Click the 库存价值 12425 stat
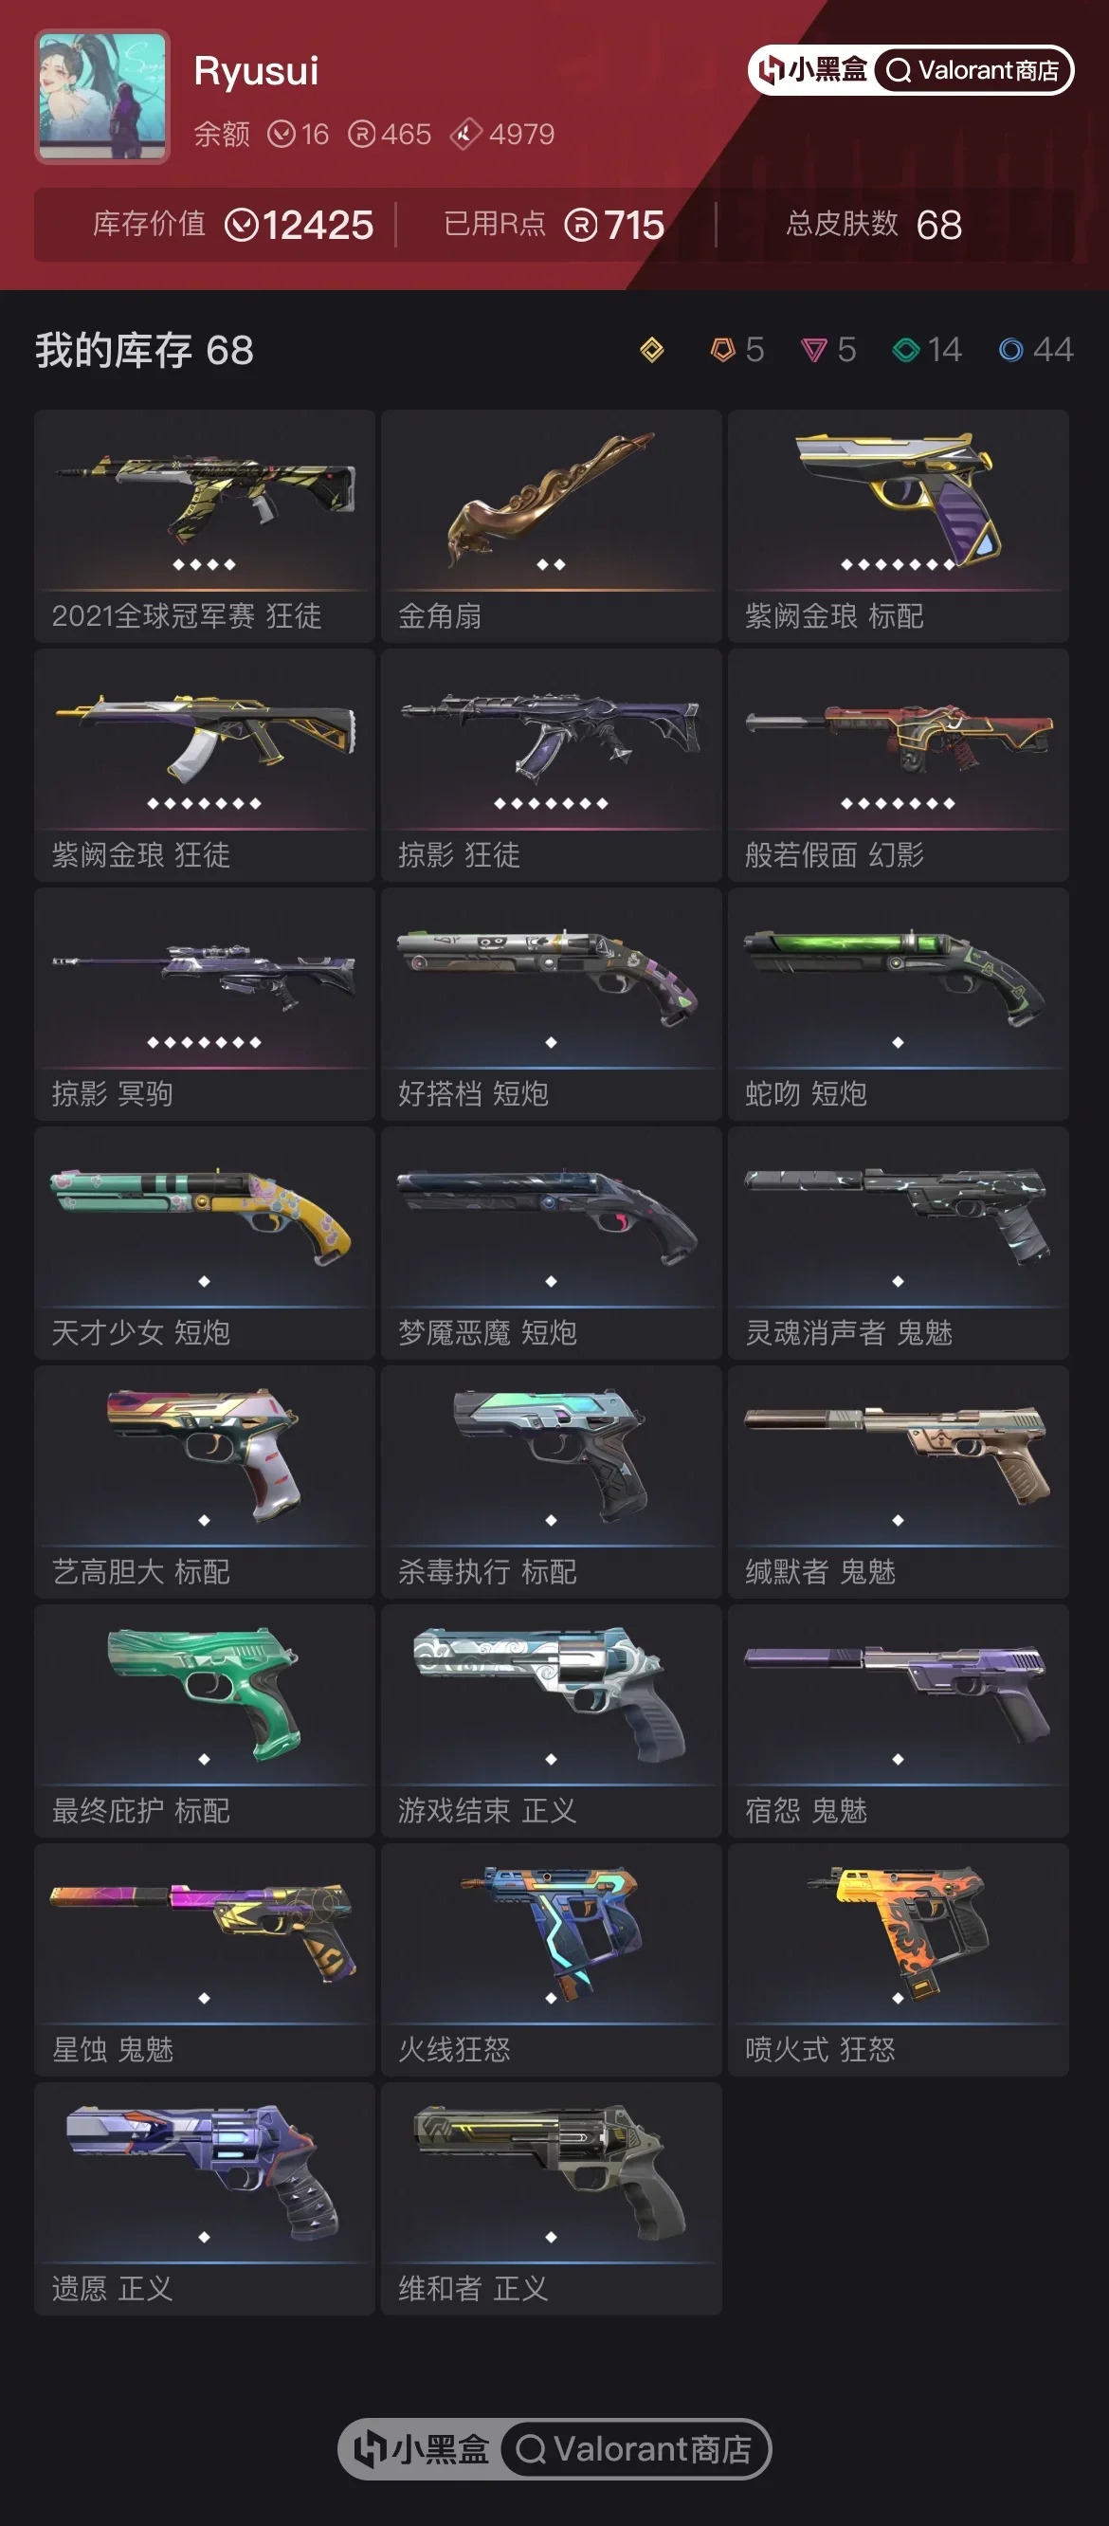Image resolution: width=1109 pixels, height=2526 pixels. point(233,225)
